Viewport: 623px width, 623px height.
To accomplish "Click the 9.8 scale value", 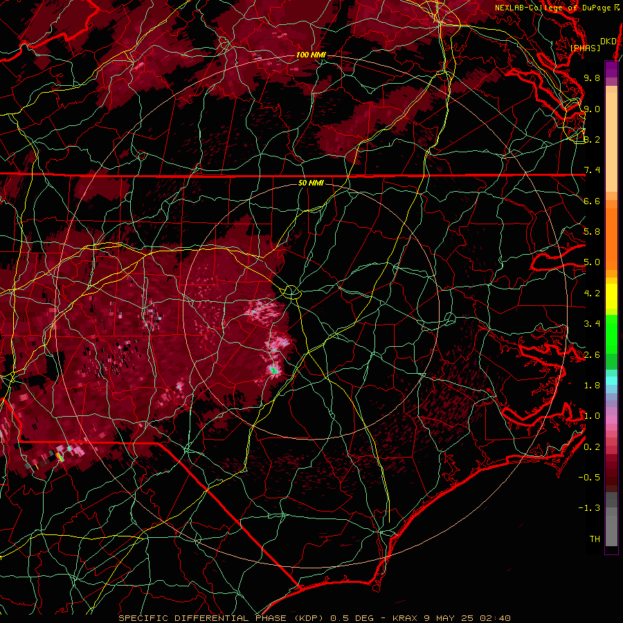I will click(x=592, y=78).
